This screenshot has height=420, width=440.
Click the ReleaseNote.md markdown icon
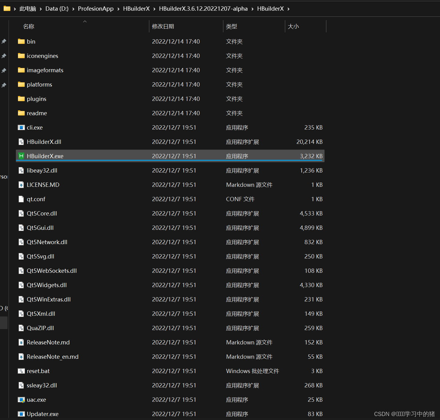(21, 342)
